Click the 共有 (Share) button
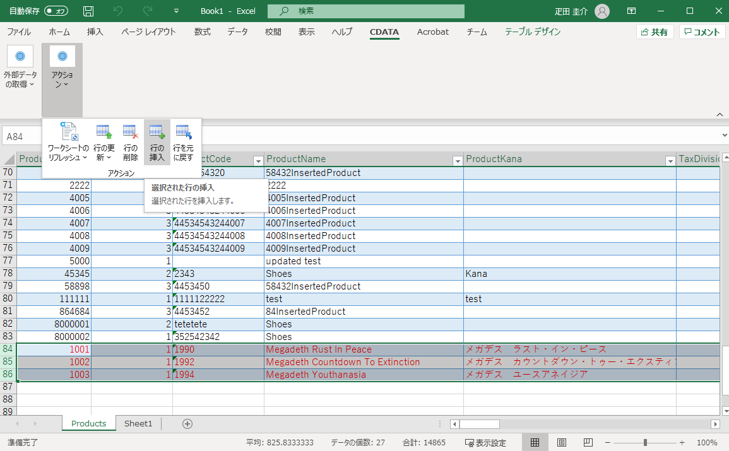This screenshot has height=451, width=729. tap(655, 31)
